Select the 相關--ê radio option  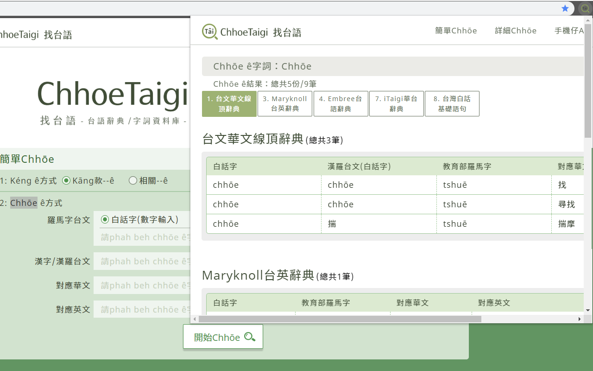coord(133,181)
